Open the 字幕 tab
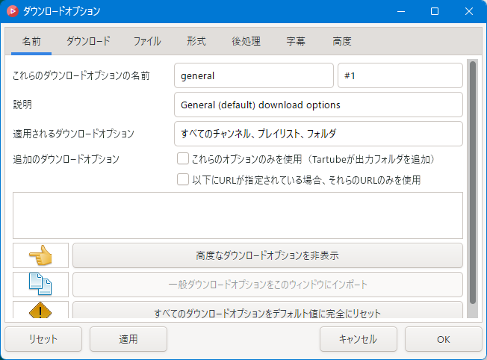This screenshot has width=487, height=360. 296,41
